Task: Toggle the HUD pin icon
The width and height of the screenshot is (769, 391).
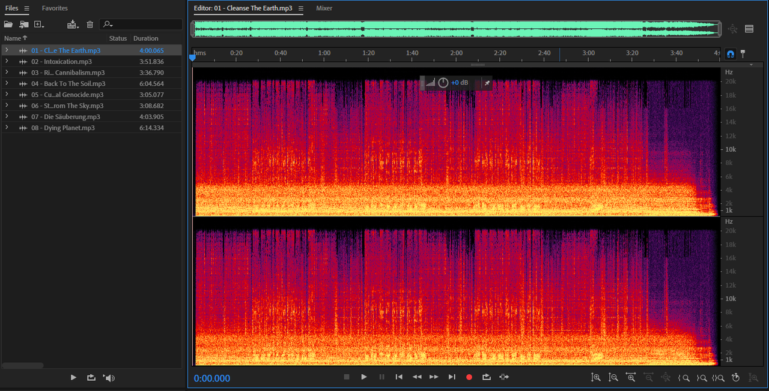Action: click(487, 83)
